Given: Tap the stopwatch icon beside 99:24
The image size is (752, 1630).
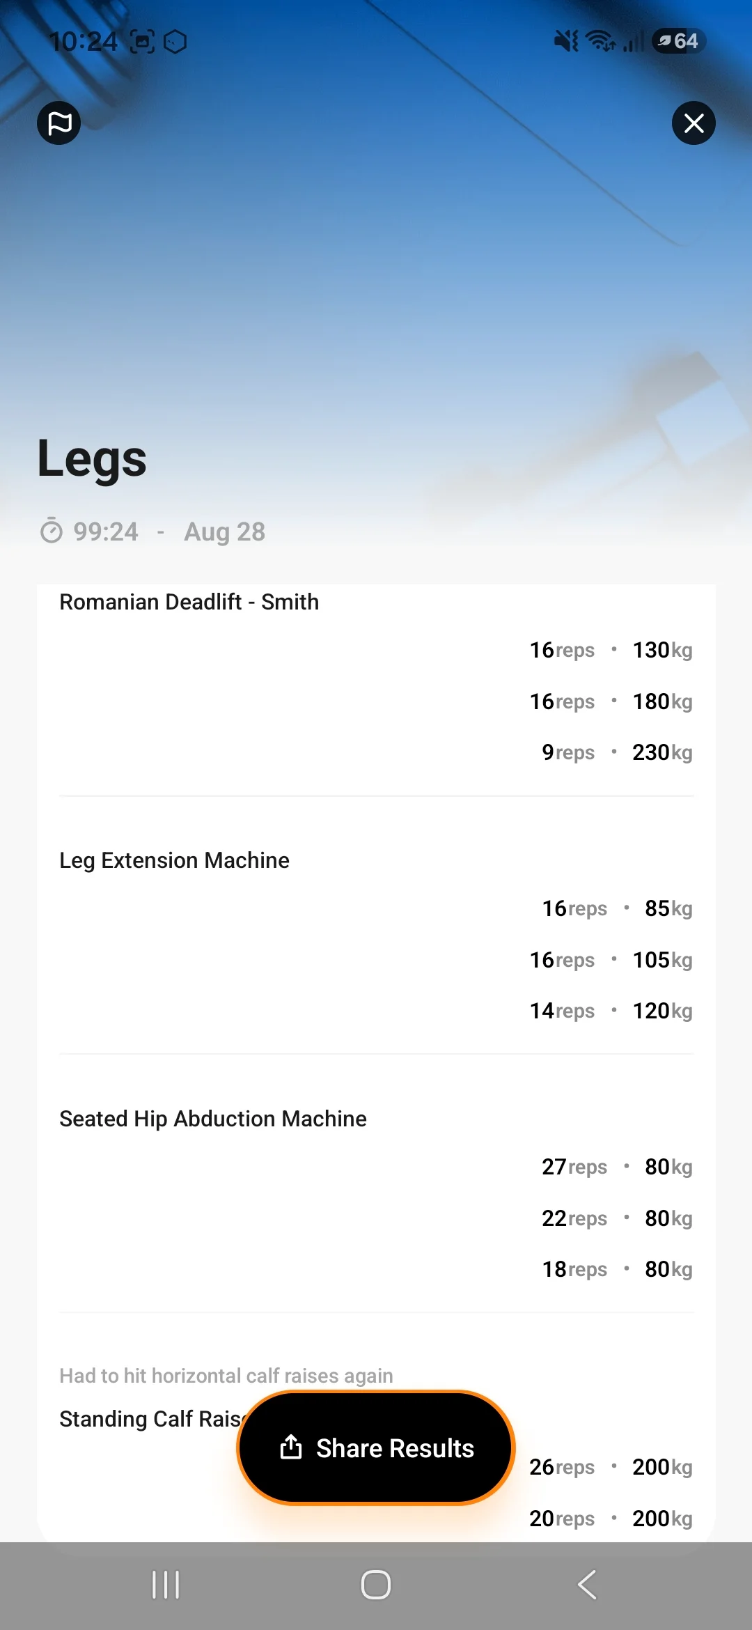Looking at the screenshot, I should (x=52, y=531).
